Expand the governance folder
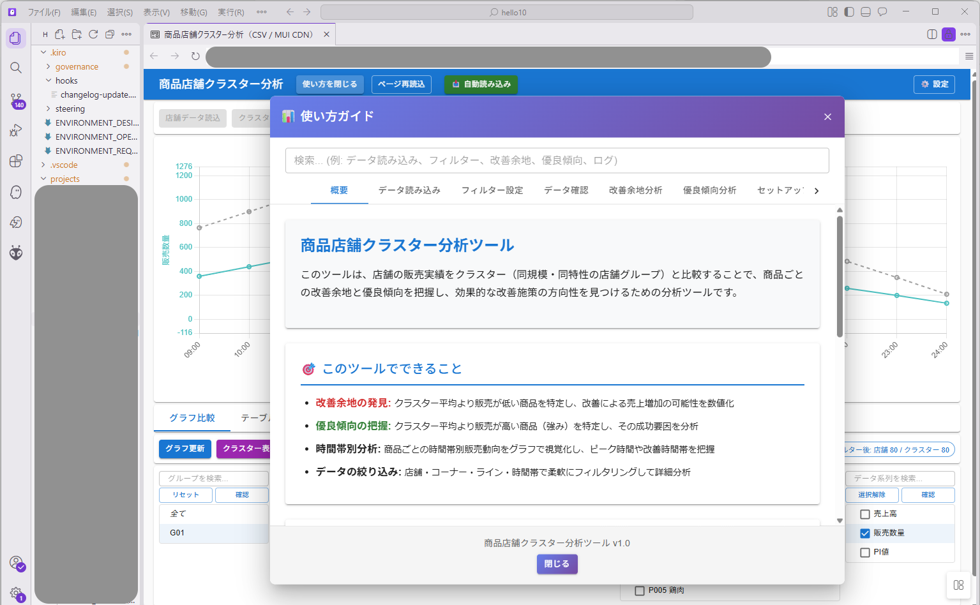This screenshot has height=605, width=980. coord(76,67)
